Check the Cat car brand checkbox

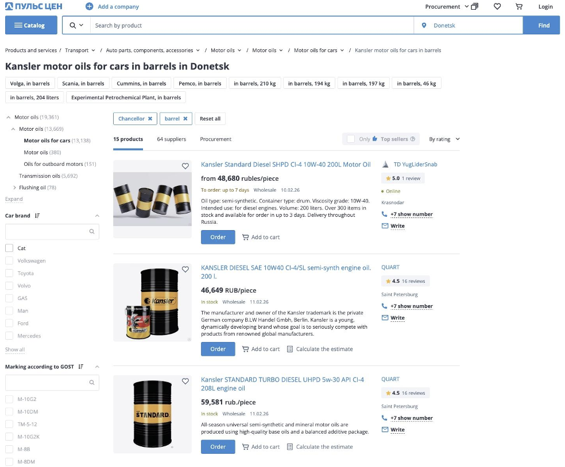point(9,248)
